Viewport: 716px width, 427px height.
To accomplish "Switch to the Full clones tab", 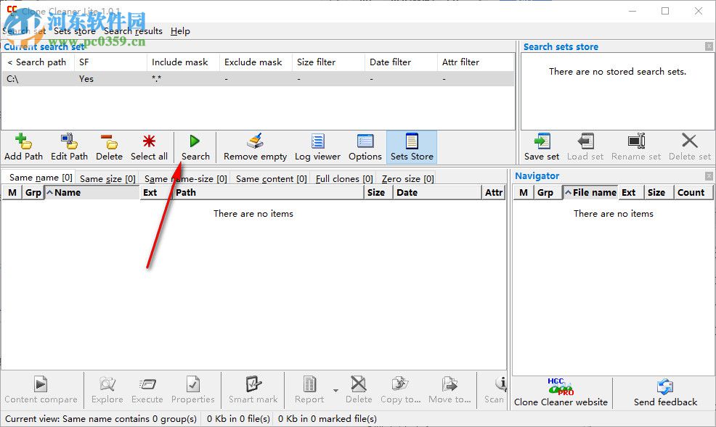I will coord(343,178).
